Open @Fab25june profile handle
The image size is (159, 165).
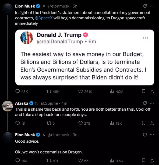click(46, 103)
